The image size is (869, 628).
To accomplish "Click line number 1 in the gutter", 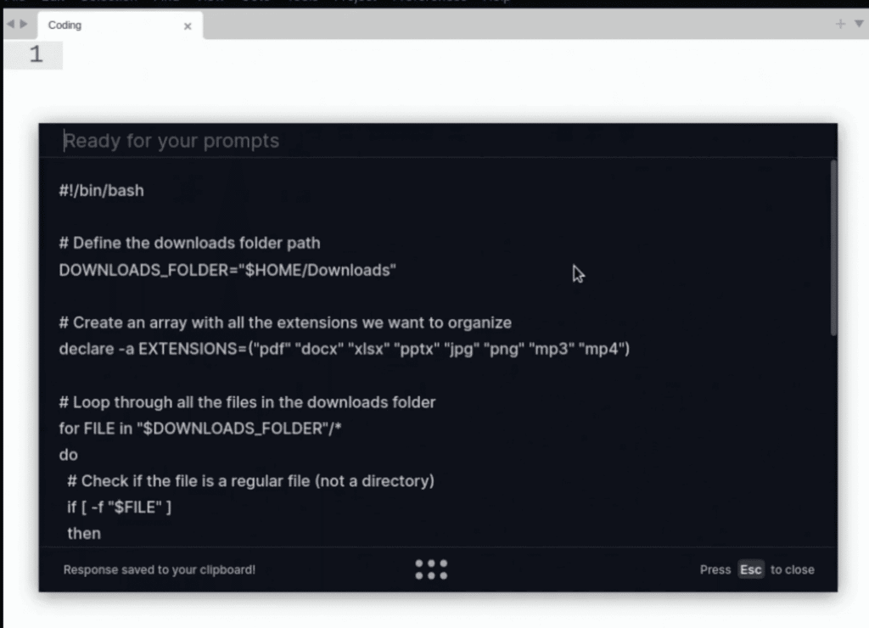I will [x=35, y=55].
